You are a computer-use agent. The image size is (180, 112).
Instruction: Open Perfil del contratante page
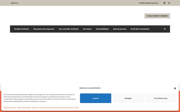click(140, 29)
